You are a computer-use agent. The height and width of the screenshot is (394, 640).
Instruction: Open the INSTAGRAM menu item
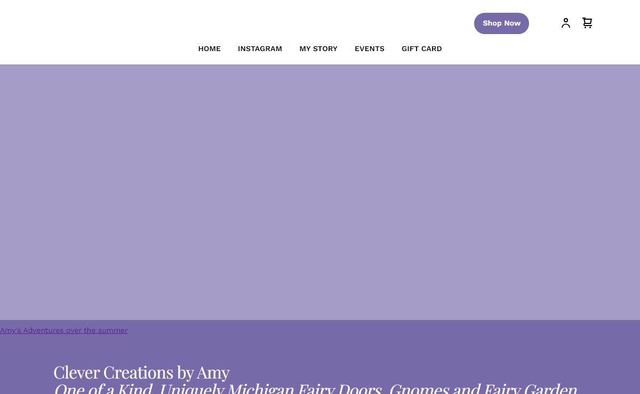260,48
